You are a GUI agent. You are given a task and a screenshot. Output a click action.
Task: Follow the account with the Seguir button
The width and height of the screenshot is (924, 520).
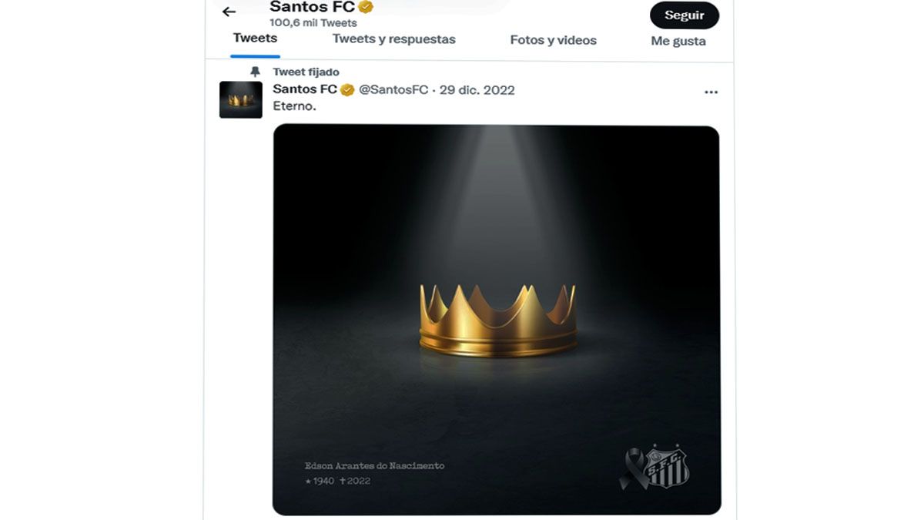[684, 15]
